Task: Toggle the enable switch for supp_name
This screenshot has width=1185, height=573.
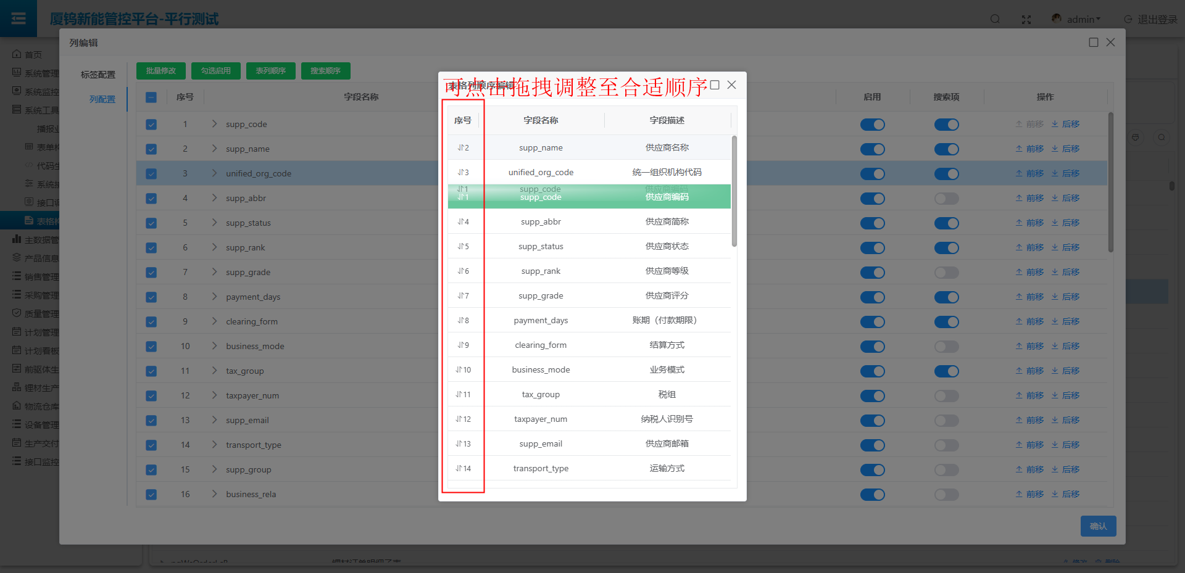Action: pos(872,149)
